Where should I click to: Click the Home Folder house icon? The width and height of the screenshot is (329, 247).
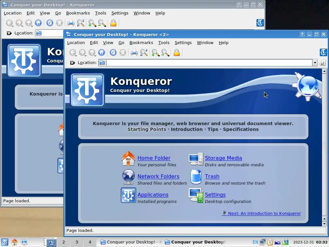(129, 159)
